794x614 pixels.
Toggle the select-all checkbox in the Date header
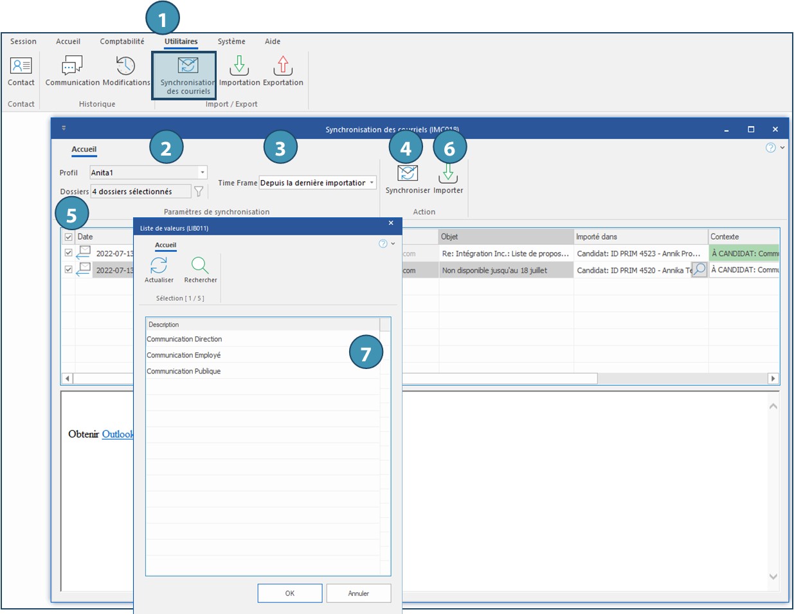tap(69, 237)
